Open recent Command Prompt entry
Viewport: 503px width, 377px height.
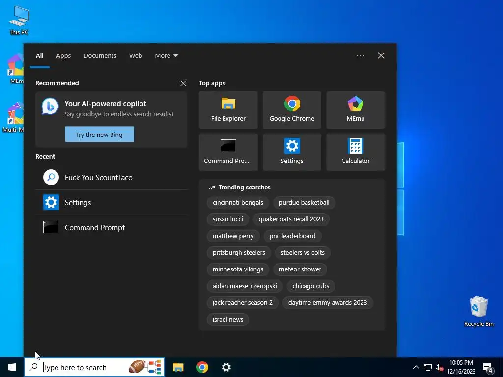[112, 228]
